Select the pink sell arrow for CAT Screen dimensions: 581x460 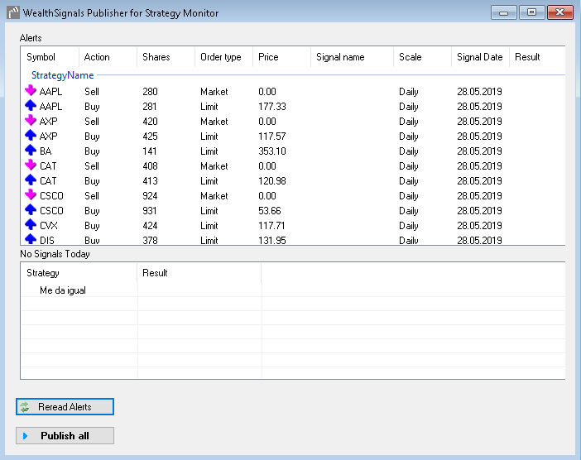coord(31,166)
